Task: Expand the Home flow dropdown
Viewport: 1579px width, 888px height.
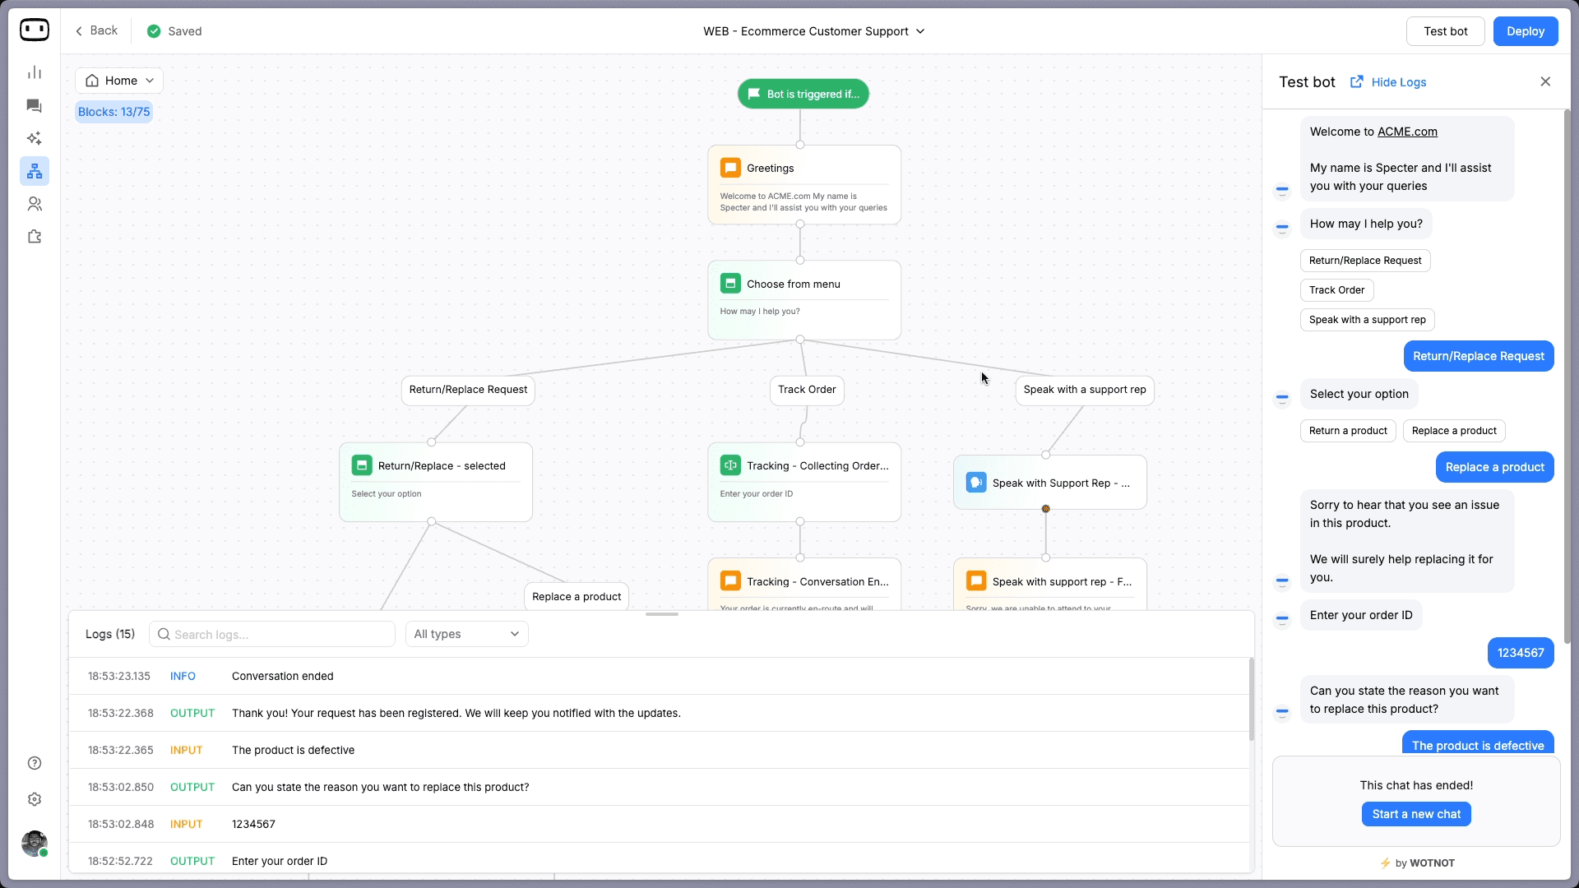Action: [x=119, y=81]
